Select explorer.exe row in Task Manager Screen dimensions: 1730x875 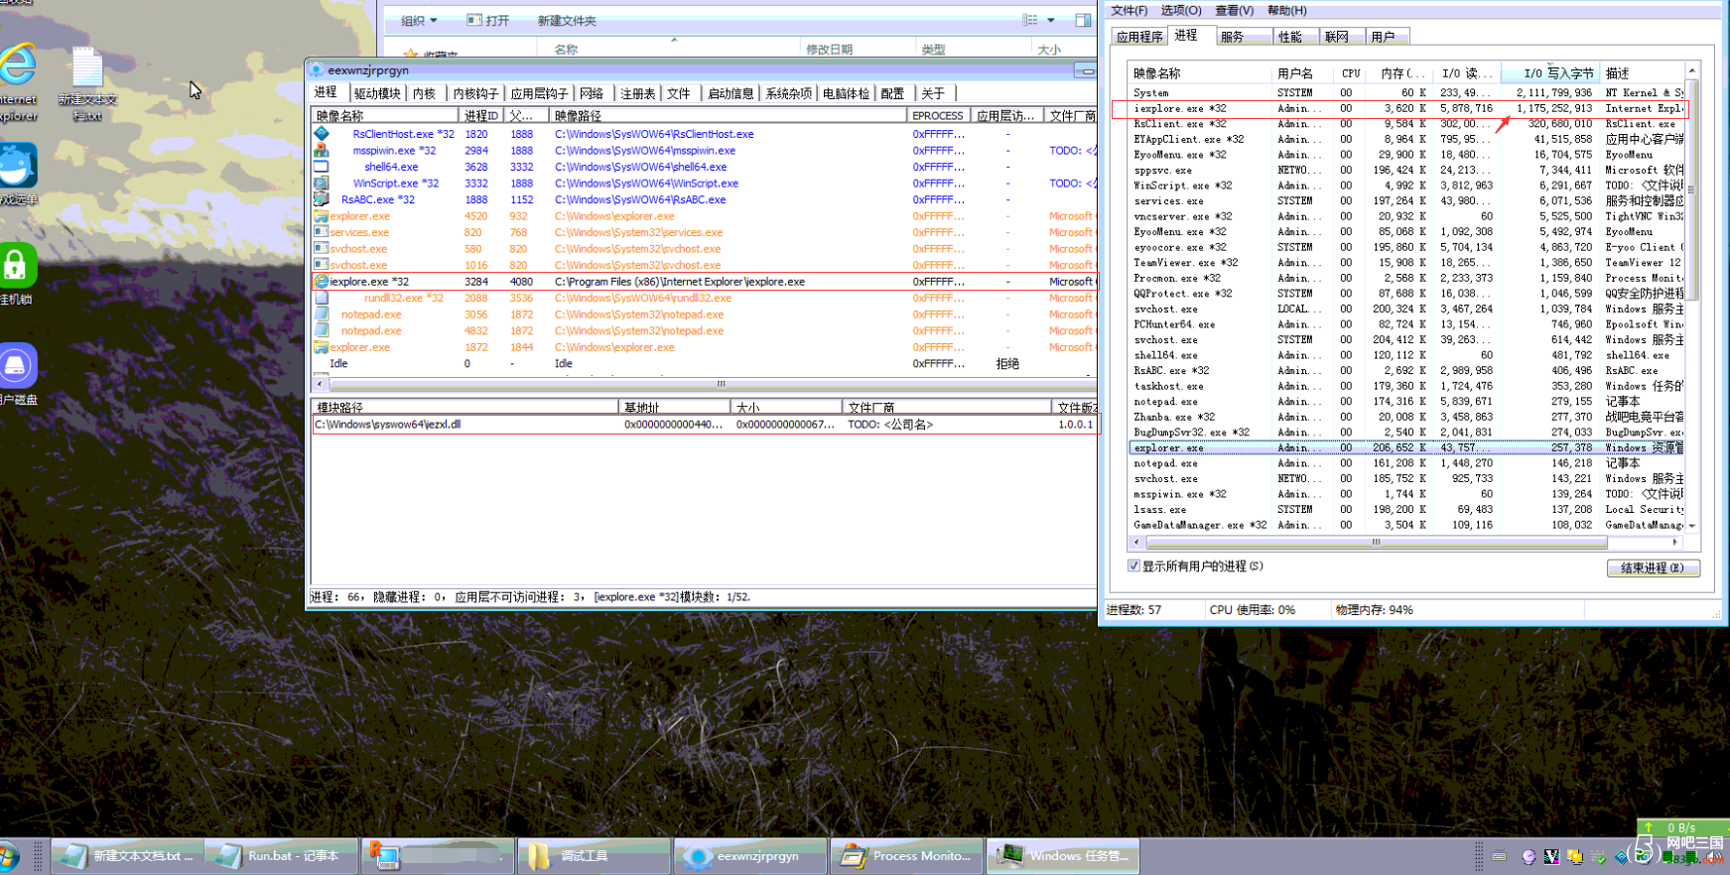[x=1405, y=447]
